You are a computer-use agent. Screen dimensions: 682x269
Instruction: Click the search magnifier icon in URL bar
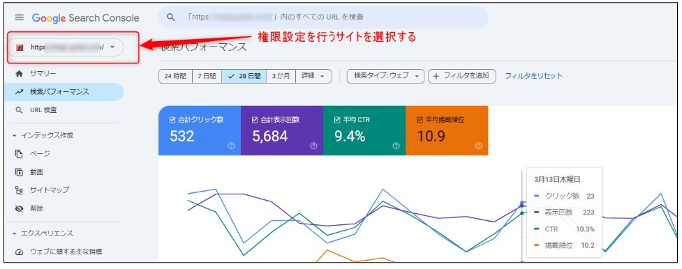[171, 17]
